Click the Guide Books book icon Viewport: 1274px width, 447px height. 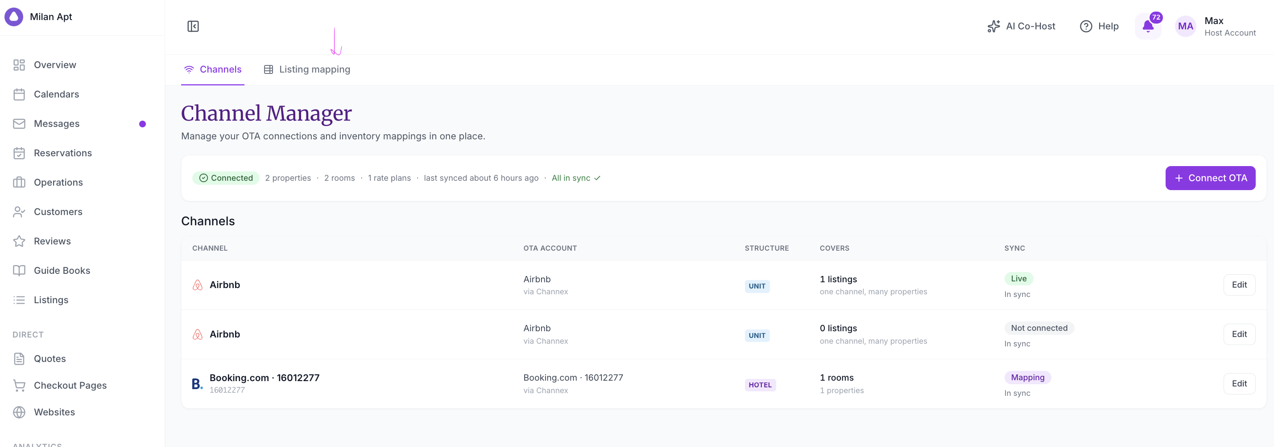tap(19, 270)
